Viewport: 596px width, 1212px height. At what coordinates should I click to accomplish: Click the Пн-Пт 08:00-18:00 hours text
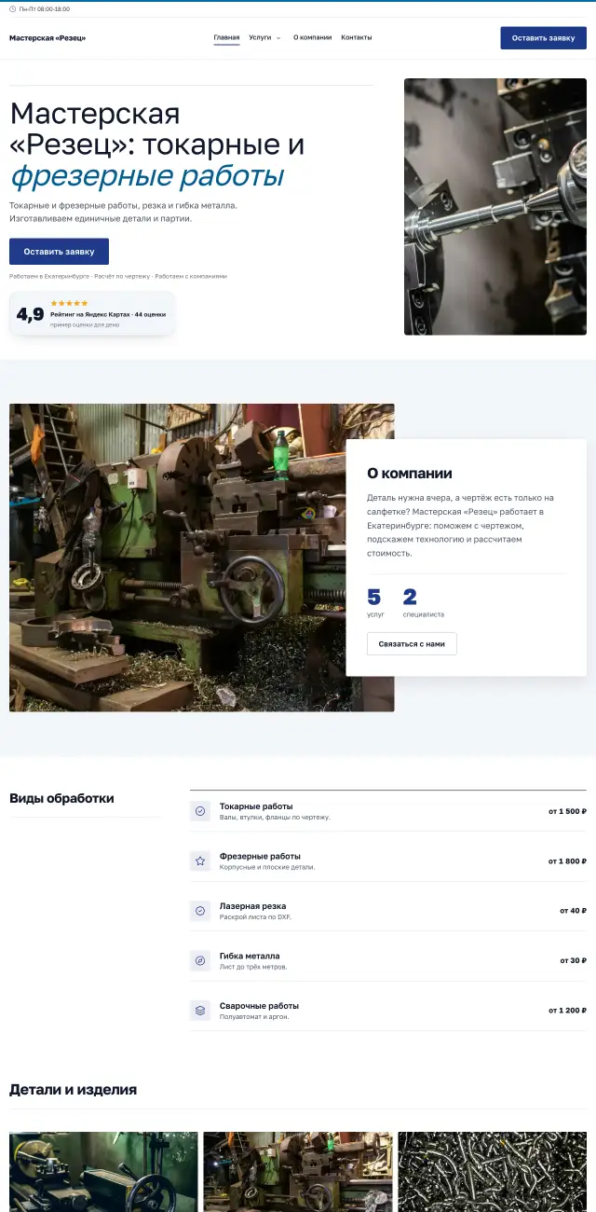[x=44, y=9]
